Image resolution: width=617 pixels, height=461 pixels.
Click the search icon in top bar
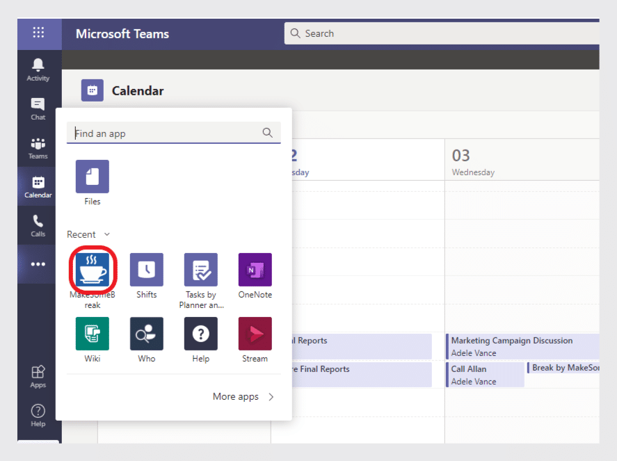295,33
